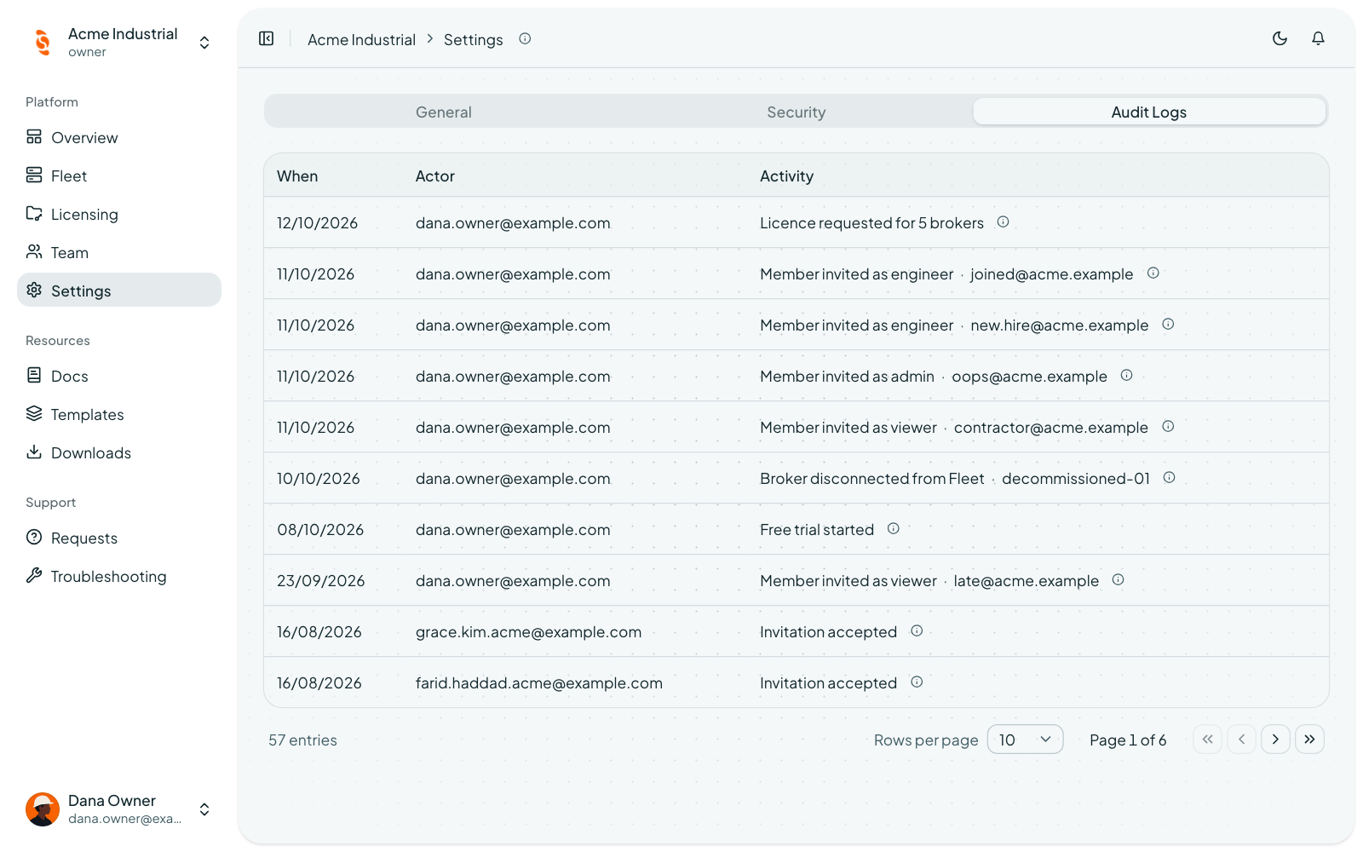Open info icon for contractor@acme.example row

pyautogui.click(x=1169, y=426)
